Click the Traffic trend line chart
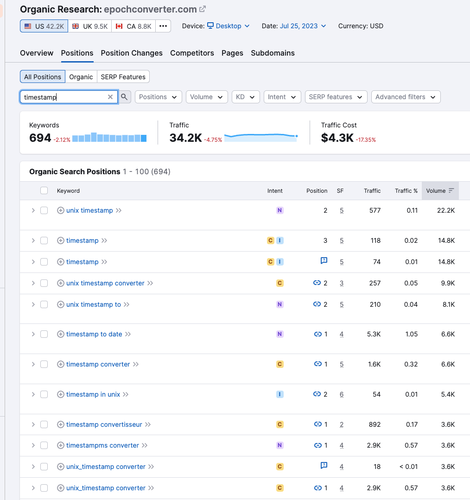Viewport: 470px width, 500px height. coord(260,136)
